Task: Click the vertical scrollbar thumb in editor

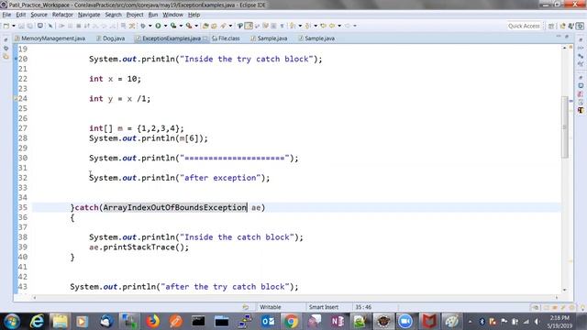Action: click(565, 127)
